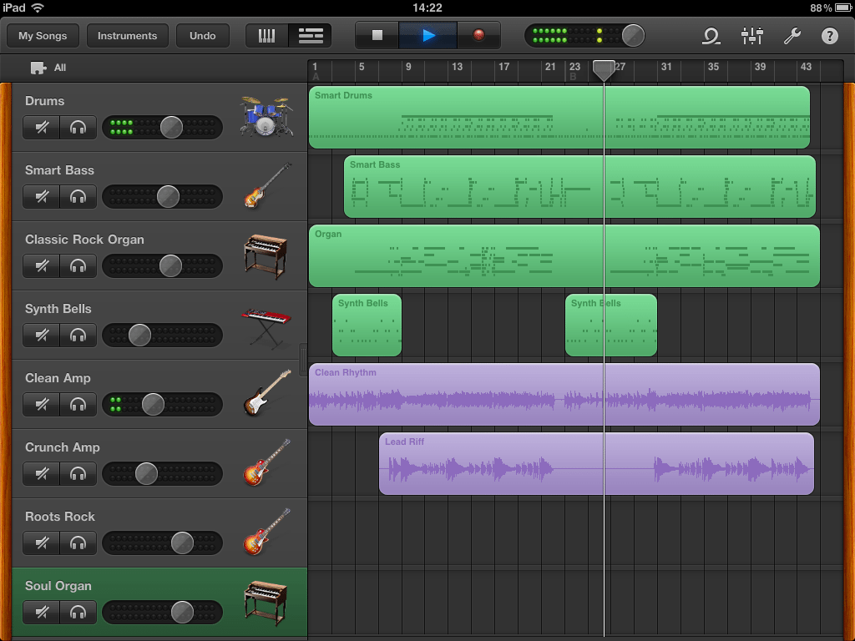Start recording with the Record button
The width and height of the screenshot is (855, 641).
pos(478,35)
